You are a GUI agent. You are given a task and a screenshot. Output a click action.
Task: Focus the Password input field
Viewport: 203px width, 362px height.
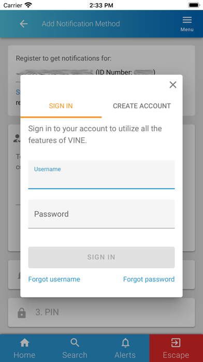[102, 214]
